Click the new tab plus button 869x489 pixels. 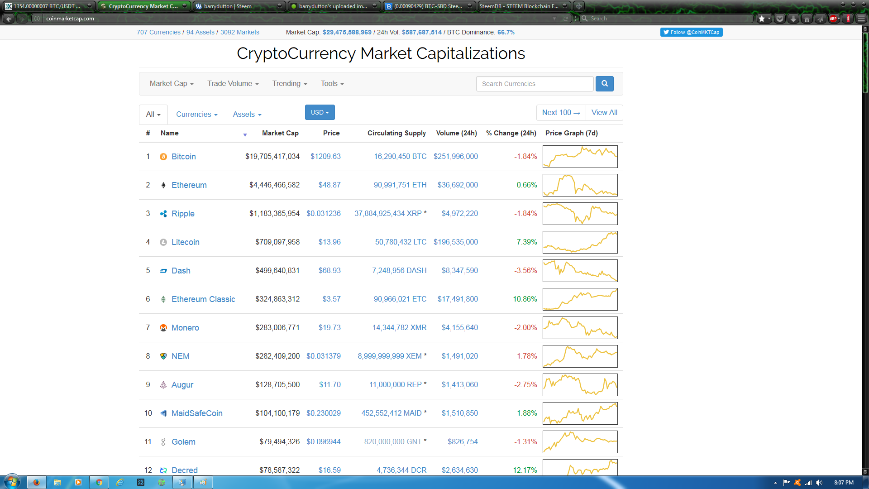point(578,6)
